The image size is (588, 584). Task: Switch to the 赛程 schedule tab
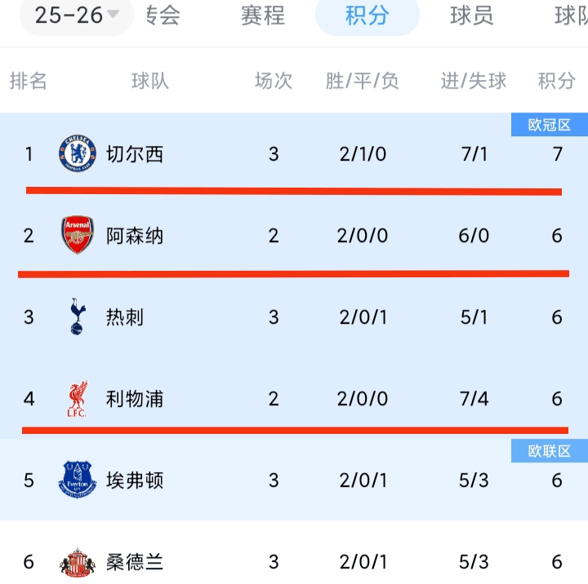pos(263,15)
